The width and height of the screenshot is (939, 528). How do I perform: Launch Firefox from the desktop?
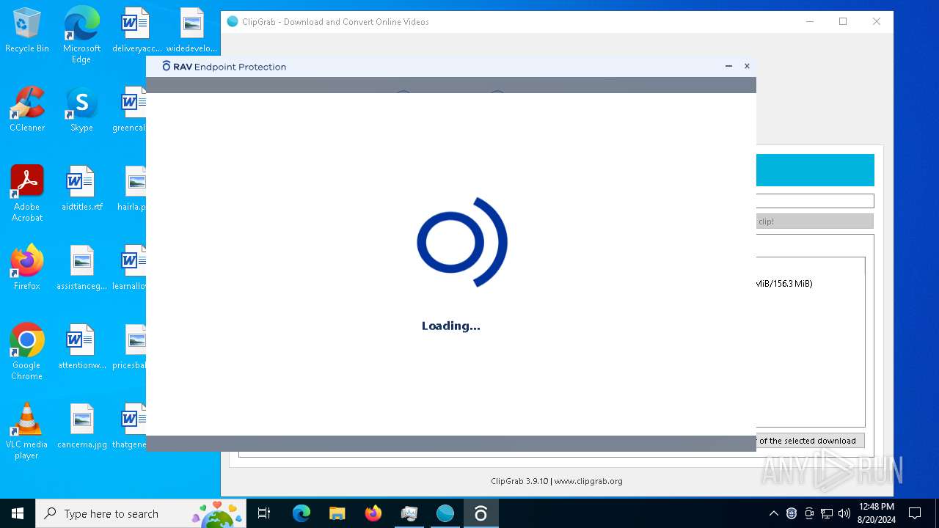(x=27, y=268)
